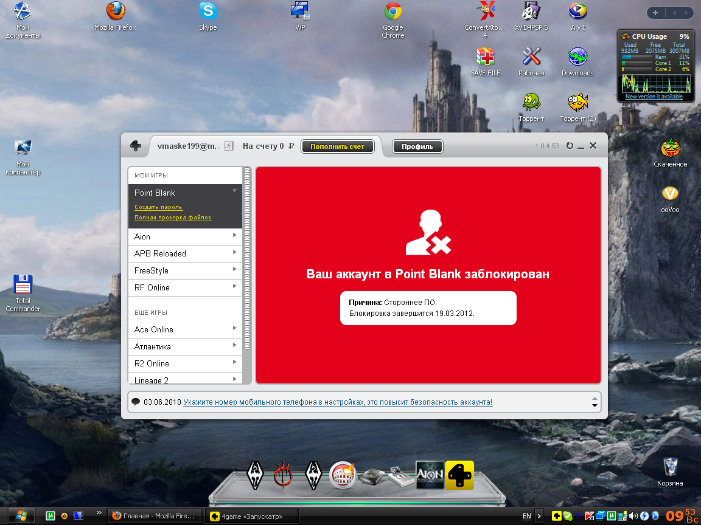The height and width of the screenshot is (525, 701).
Task: Click the volume speaker tray icon
Action: [633, 516]
